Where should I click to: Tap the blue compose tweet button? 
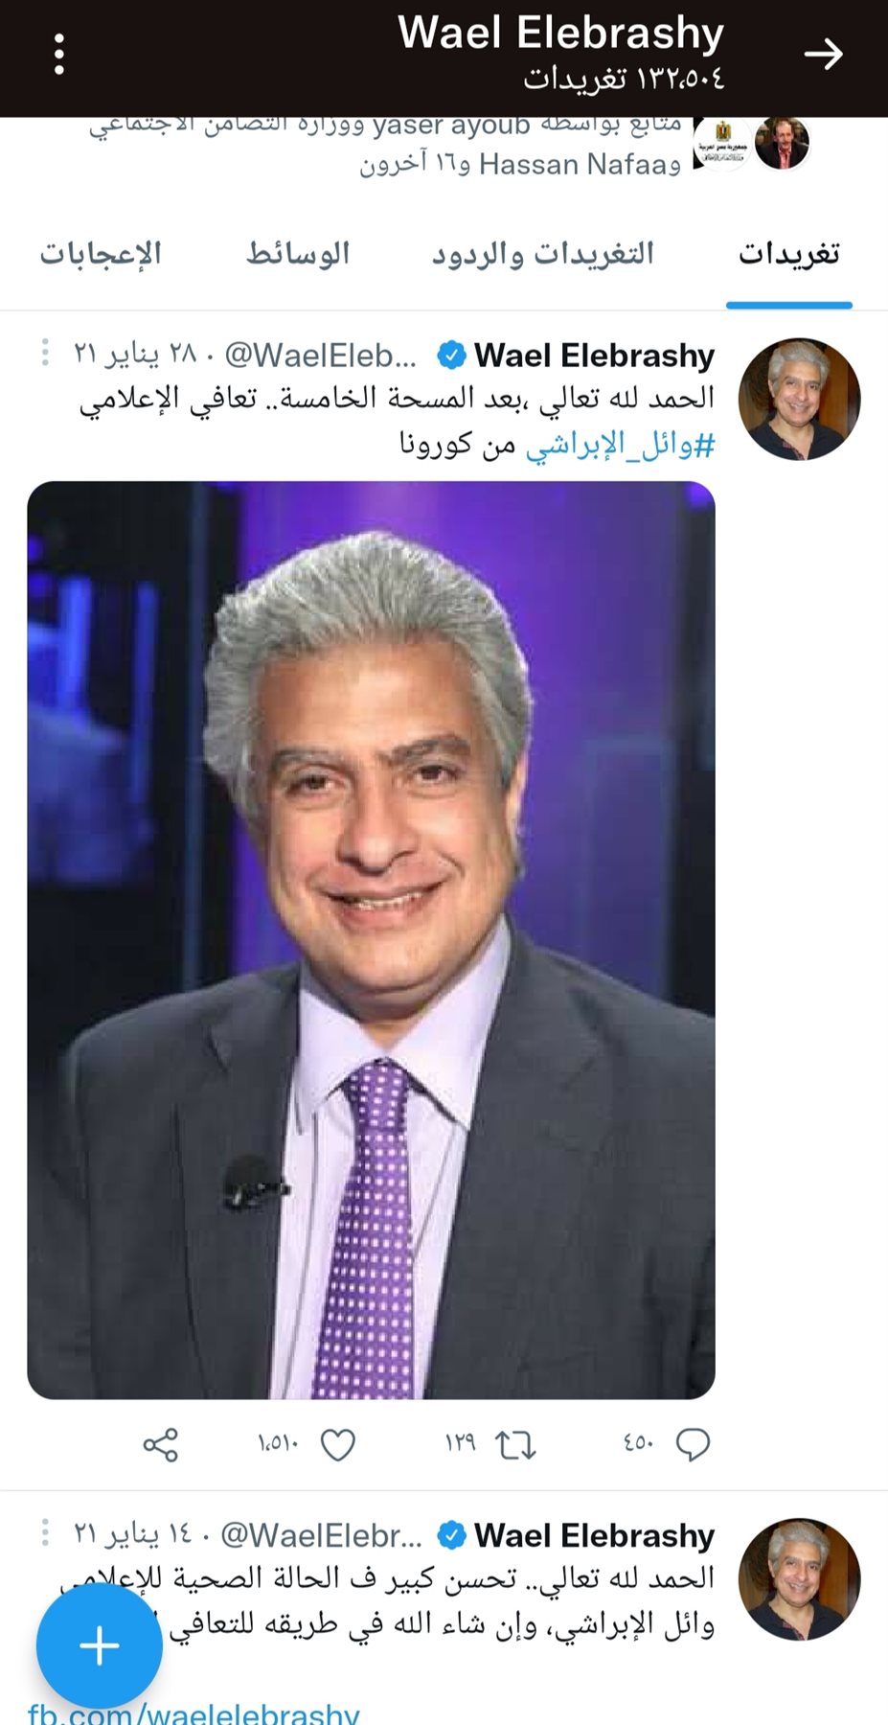point(100,1645)
